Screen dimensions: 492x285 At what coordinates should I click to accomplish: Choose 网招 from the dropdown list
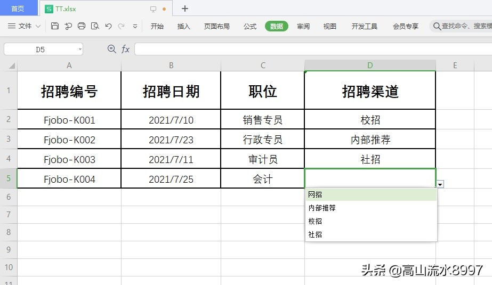point(371,194)
